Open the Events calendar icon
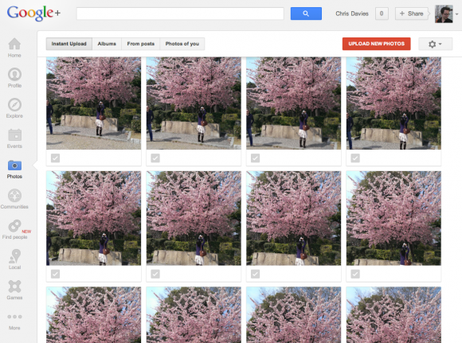This screenshot has width=462, height=343. click(x=14, y=135)
